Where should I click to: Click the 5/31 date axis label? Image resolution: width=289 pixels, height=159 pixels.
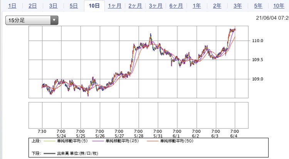[x=158, y=136]
